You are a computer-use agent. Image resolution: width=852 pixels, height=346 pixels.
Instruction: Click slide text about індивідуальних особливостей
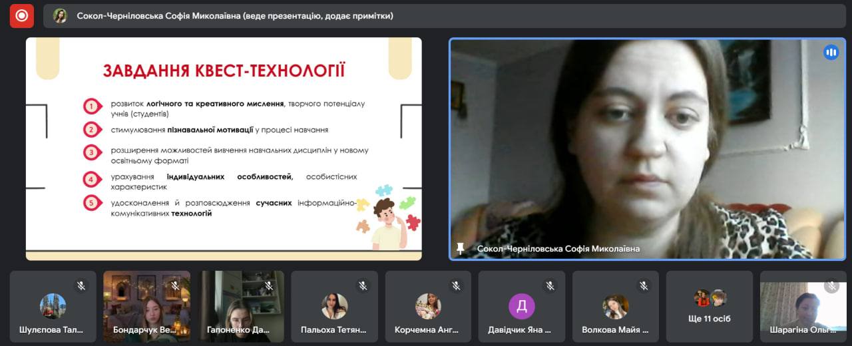click(234, 182)
